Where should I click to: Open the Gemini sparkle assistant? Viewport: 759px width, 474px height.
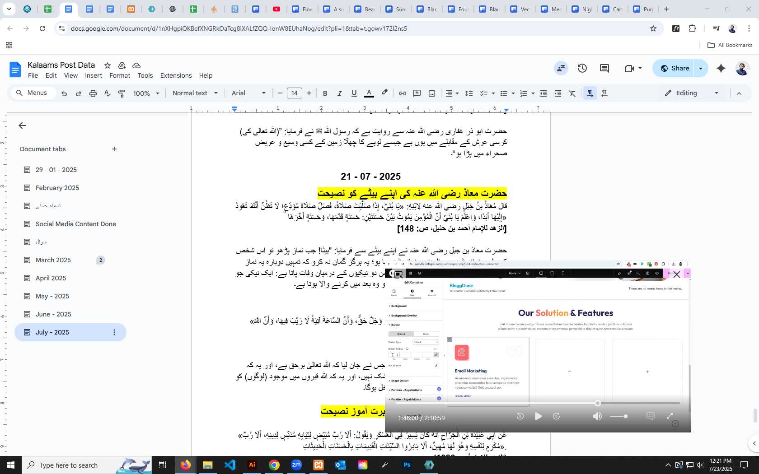(721, 68)
